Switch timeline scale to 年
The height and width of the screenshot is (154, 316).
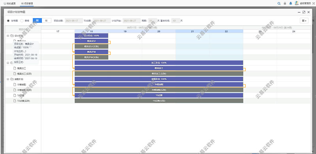pyautogui.click(x=47, y=21)
